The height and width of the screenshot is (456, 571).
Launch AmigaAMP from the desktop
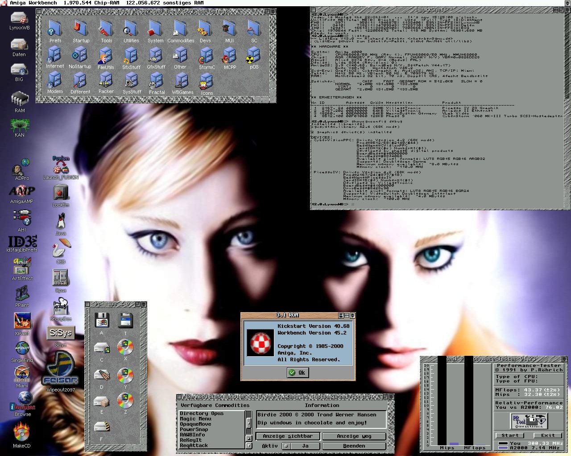(22, 191)
